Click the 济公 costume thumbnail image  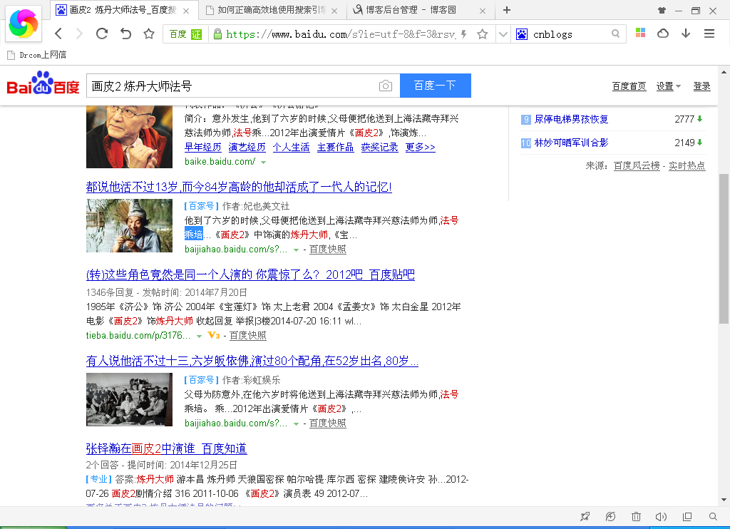tap(130, 226)
